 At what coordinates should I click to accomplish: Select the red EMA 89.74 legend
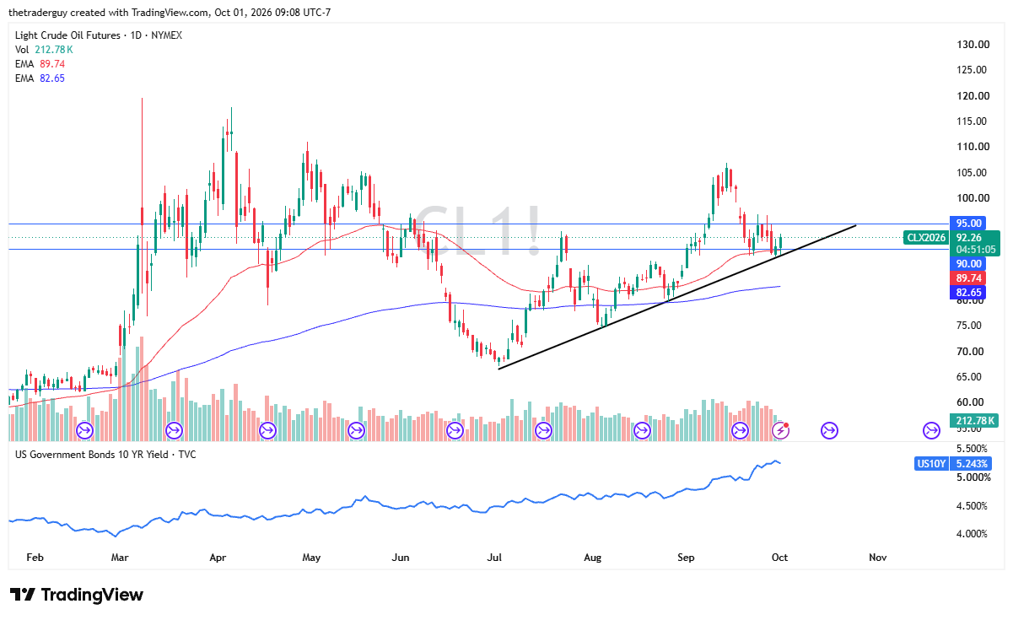pyautogui.click(x=40, y=64)
